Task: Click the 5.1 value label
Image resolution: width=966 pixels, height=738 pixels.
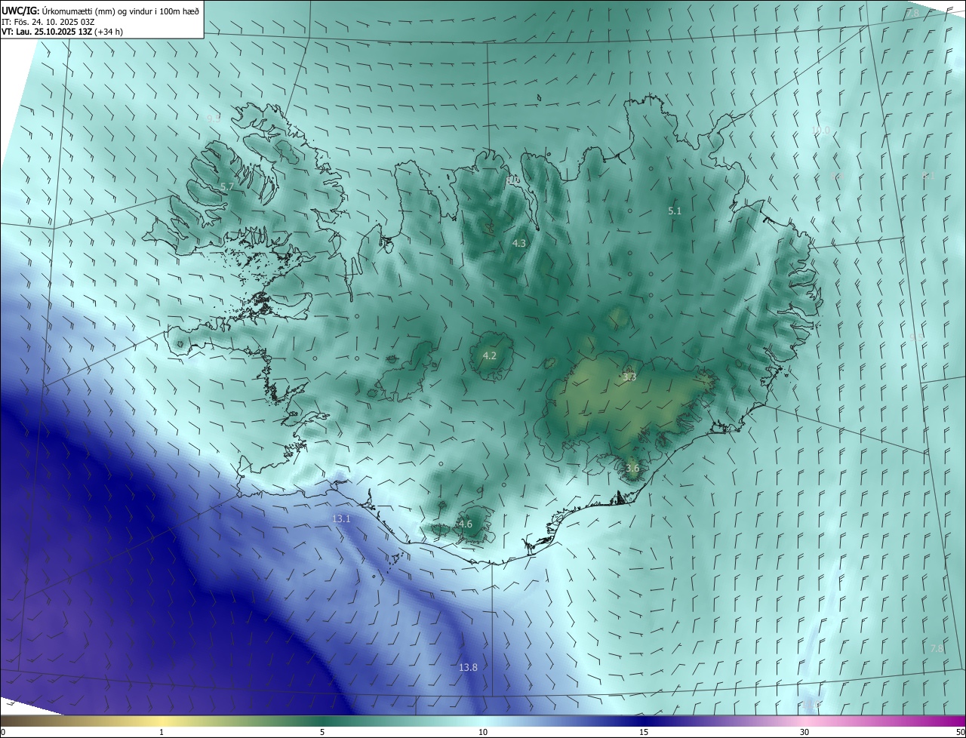Action: click(675, 211)
